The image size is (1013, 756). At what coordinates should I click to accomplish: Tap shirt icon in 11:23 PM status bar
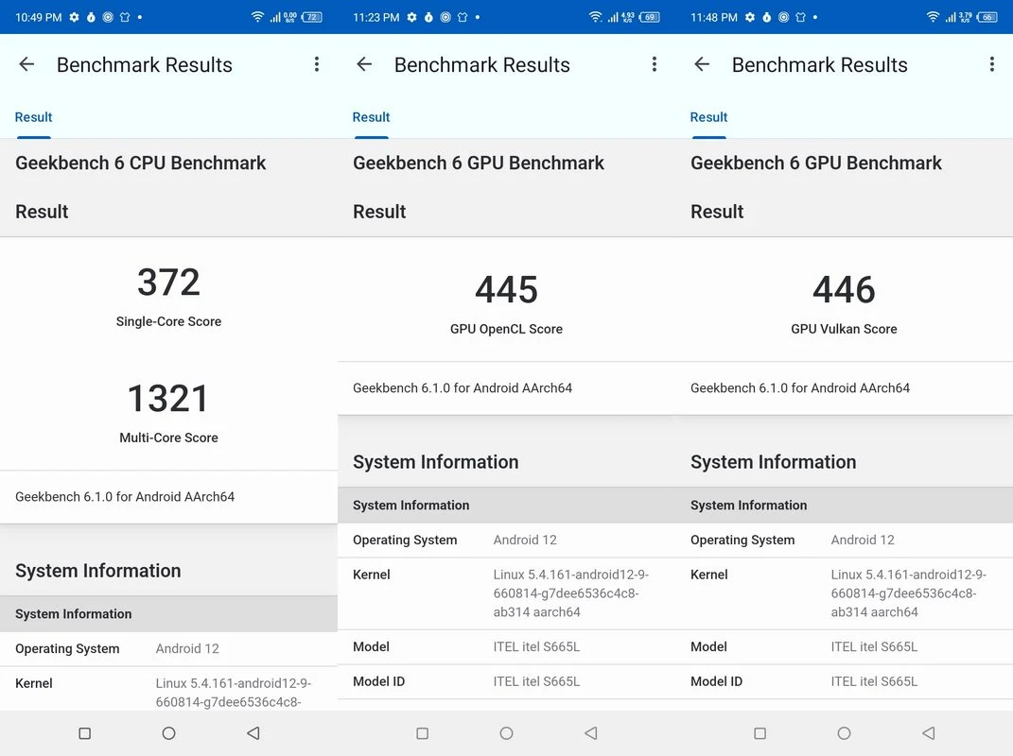coord(462,17)
